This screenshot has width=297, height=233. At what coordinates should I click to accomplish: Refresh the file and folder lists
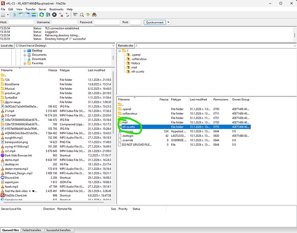click(x=42, y=15)
